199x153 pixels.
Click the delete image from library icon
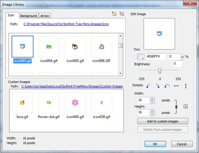121,13
